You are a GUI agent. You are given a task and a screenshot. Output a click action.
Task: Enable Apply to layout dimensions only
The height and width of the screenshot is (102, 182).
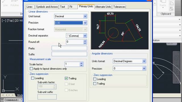pyautogui.click(x=31, y=69)
